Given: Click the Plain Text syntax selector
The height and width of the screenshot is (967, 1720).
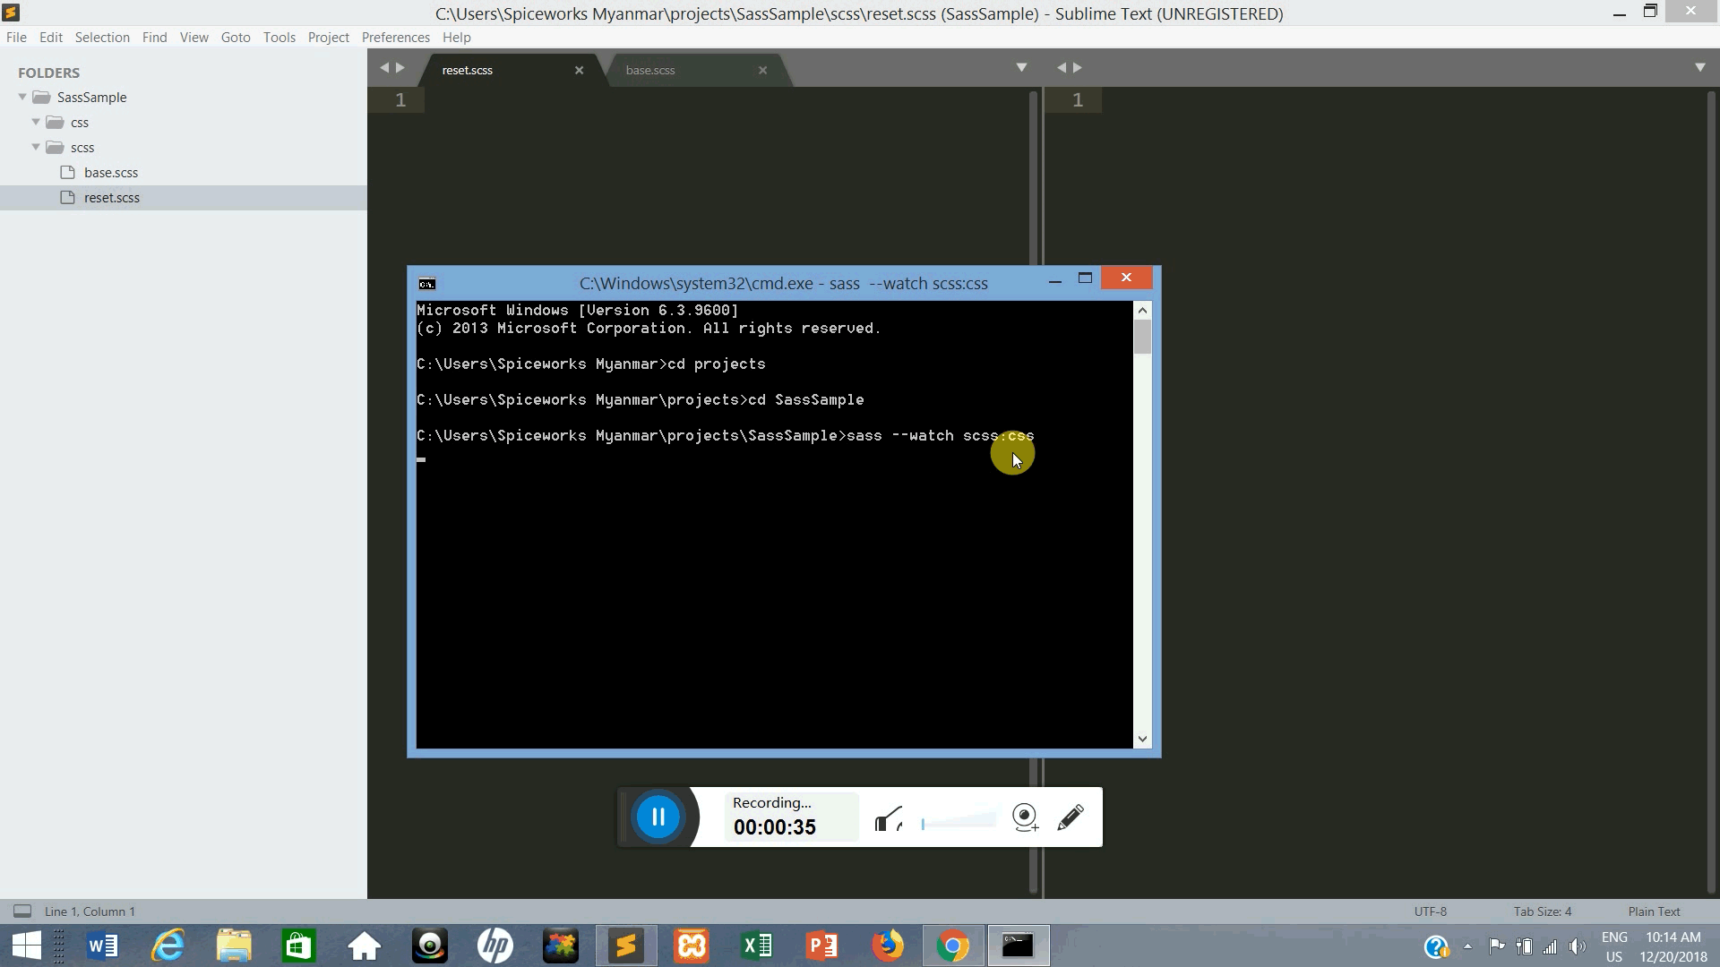Looking at the screenshot, I should pos(1654,911).
